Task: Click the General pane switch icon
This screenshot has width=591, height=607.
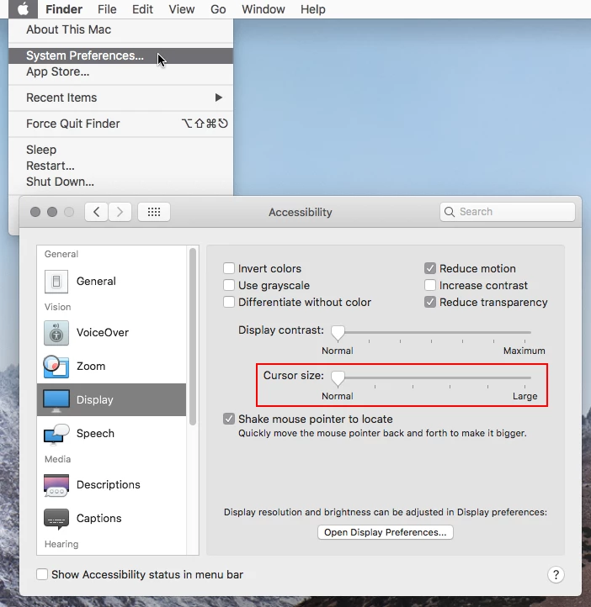Action: coord(56,282)
